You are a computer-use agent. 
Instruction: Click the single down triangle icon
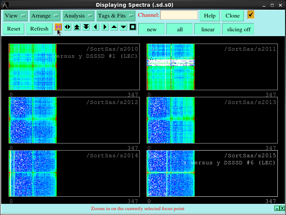[x=123, y=27]
